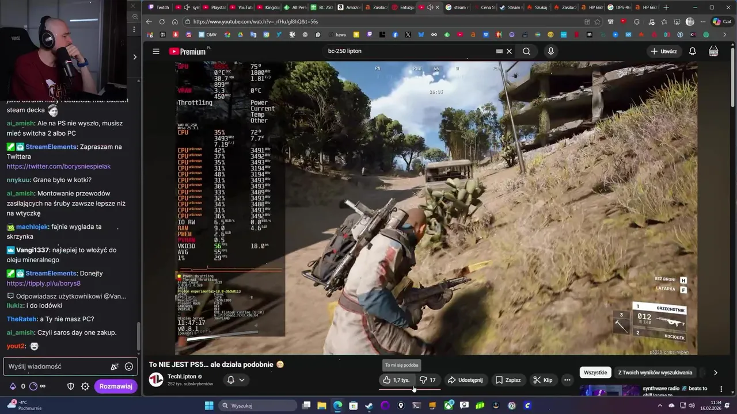737x414 pixels.
Task: Open Steam from the taskbar
Action: pyautogui.click(x=369, y=405)
